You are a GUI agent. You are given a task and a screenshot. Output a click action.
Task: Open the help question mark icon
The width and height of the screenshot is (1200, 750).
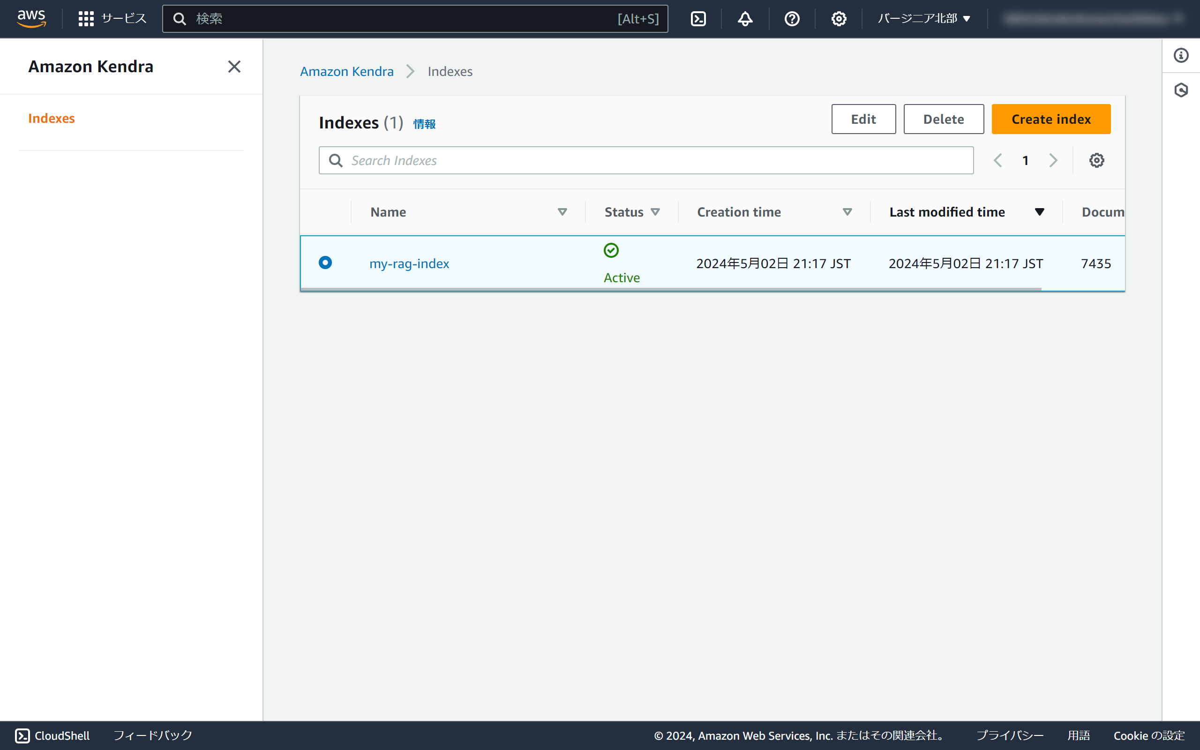click(x=792, y=19)
